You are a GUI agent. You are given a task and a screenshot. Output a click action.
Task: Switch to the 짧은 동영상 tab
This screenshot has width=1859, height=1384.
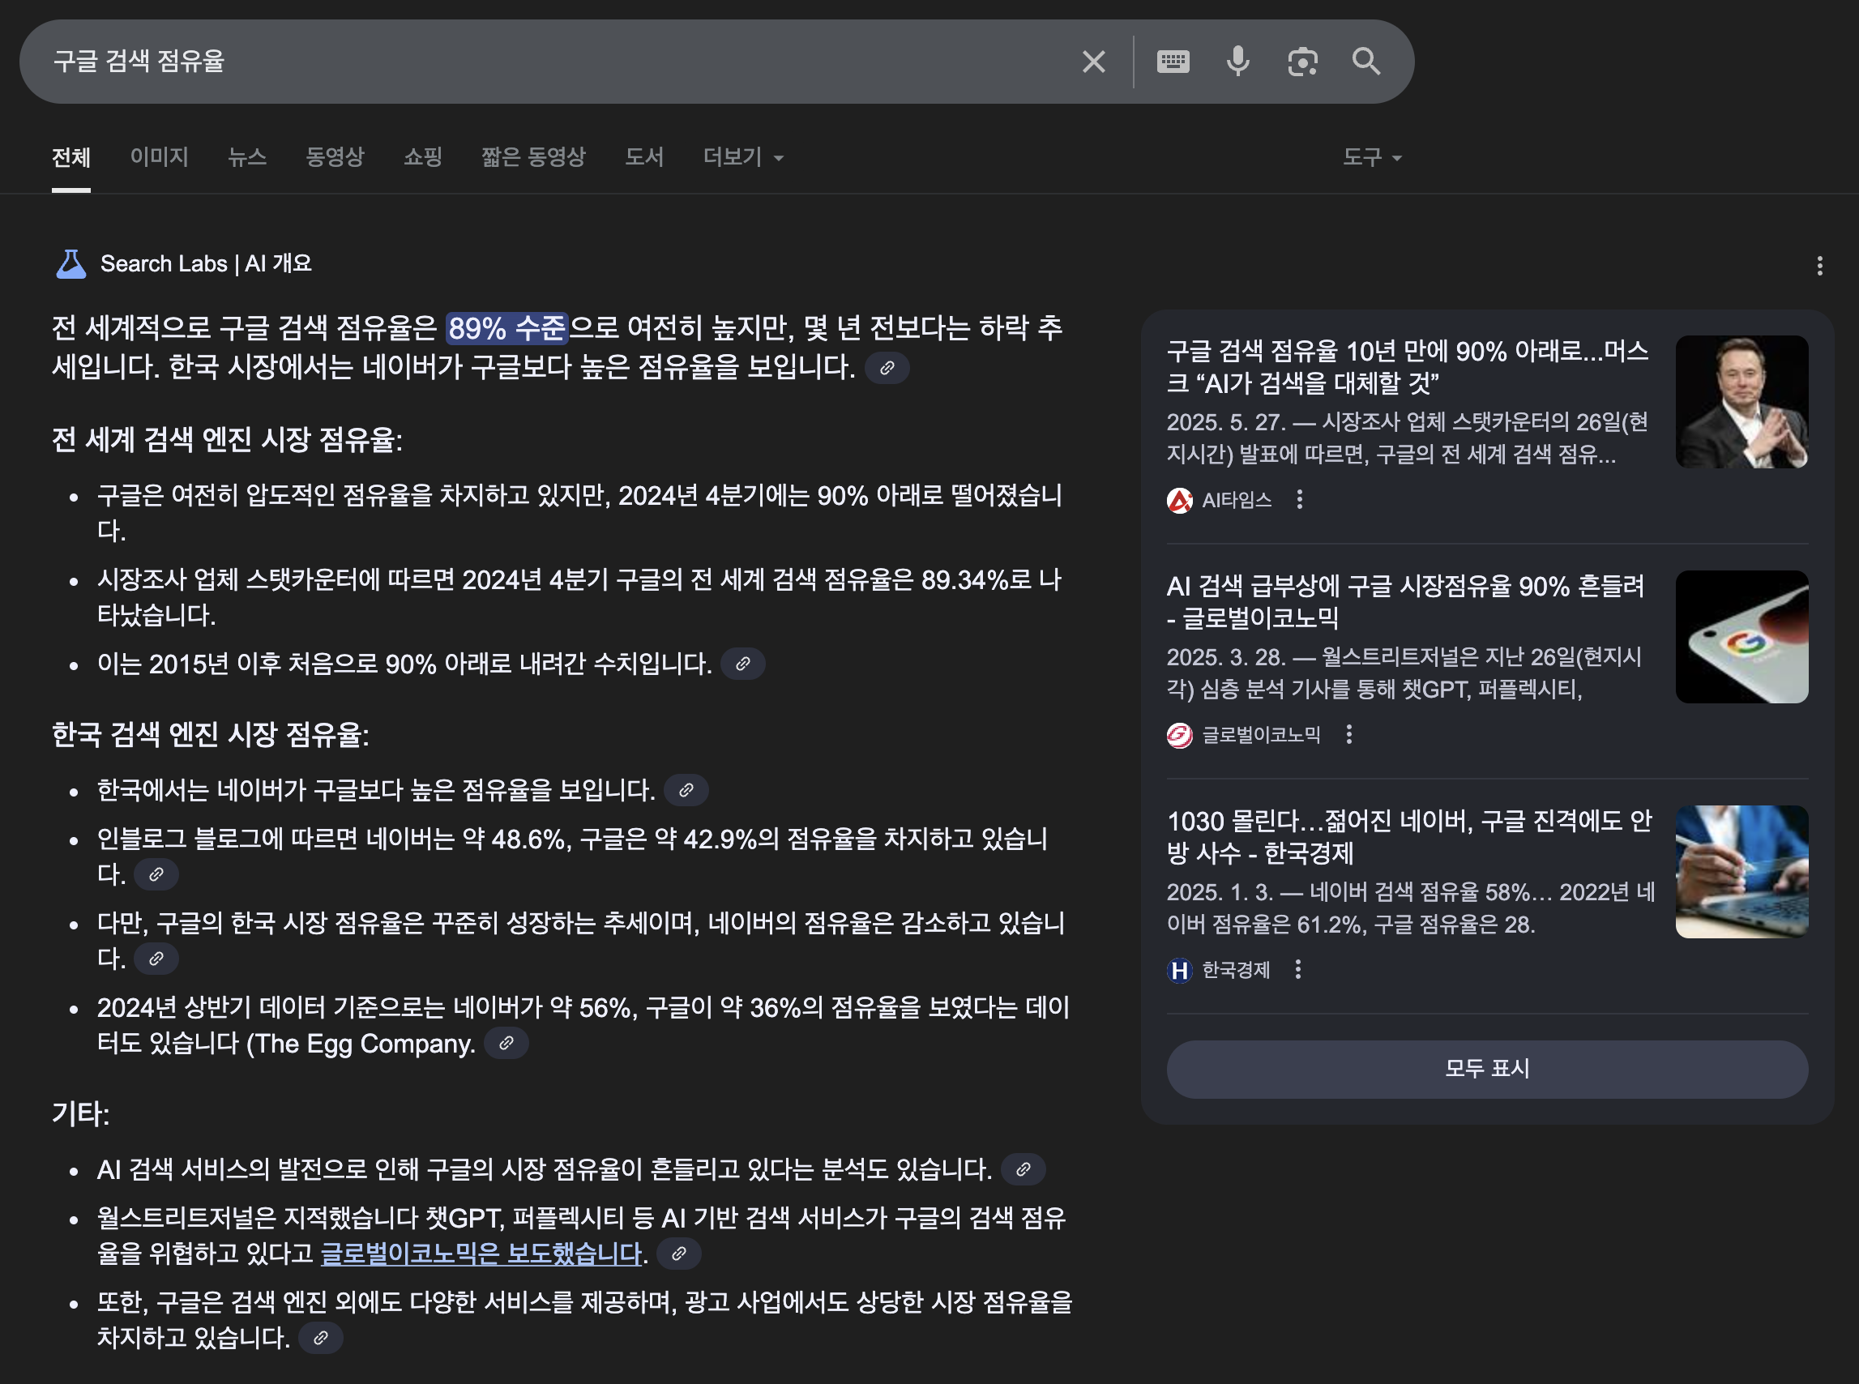click(x=534, y=156)
